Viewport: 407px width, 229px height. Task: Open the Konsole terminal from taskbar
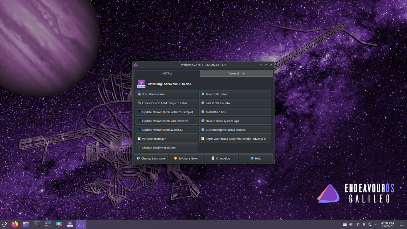coord(37,224)
